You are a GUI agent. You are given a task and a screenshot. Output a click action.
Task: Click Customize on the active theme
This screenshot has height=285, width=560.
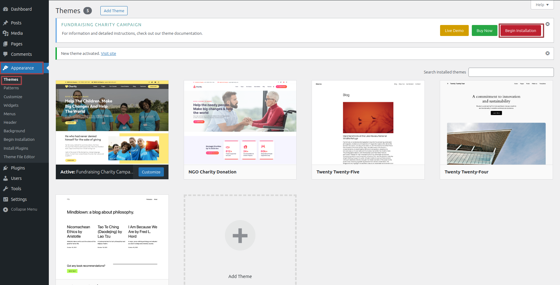coord(151,172)
